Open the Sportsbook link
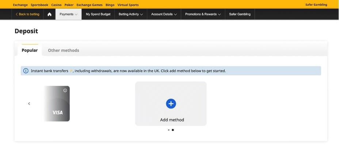 coord(39,5)
